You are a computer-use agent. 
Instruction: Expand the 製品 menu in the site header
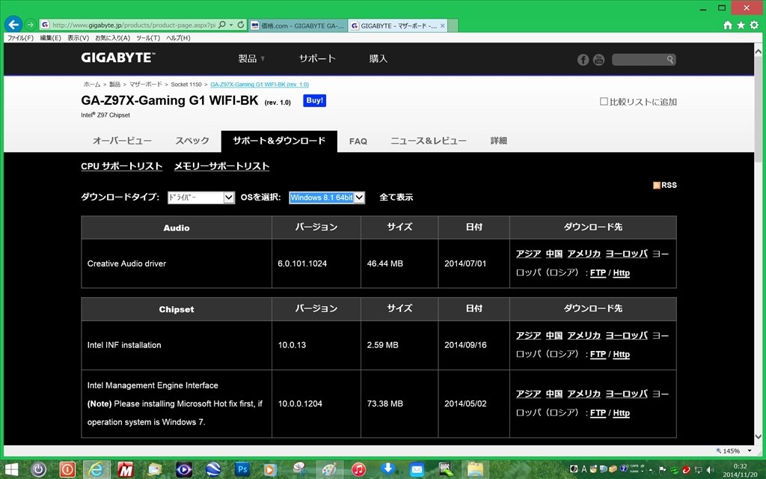click(251, 58)
